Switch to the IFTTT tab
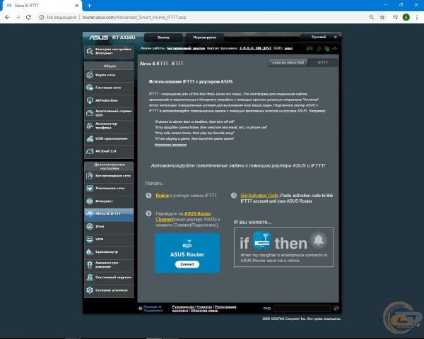The image size is (424, 339). click(323, 63)
